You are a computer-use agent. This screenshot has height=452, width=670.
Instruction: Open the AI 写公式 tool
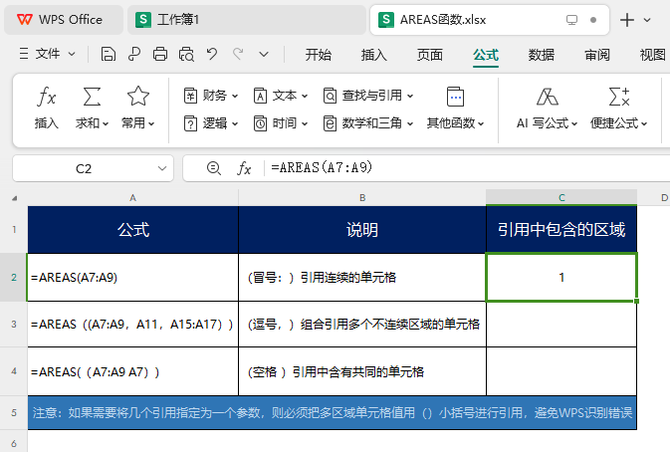pyautogui.click(x=548, y=108)
